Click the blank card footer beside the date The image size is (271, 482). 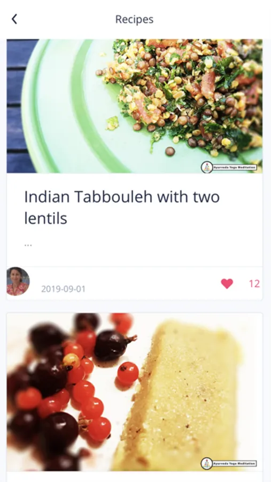[153, 283]
